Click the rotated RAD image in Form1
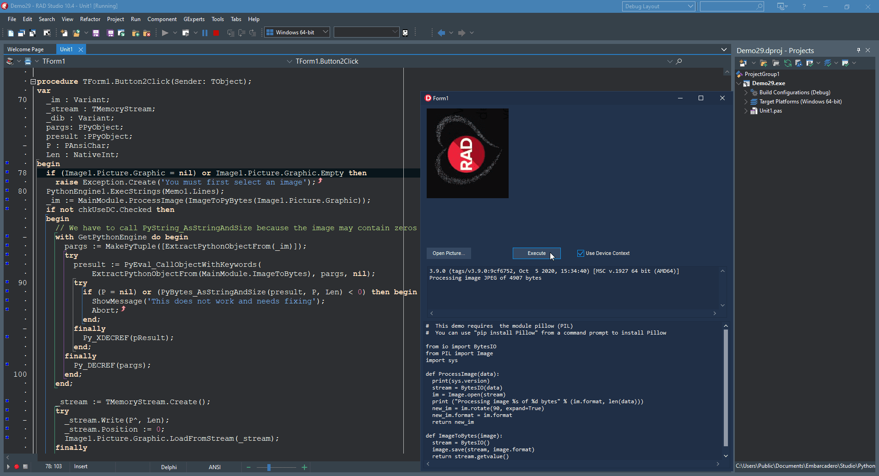 [x=467, y=153]
